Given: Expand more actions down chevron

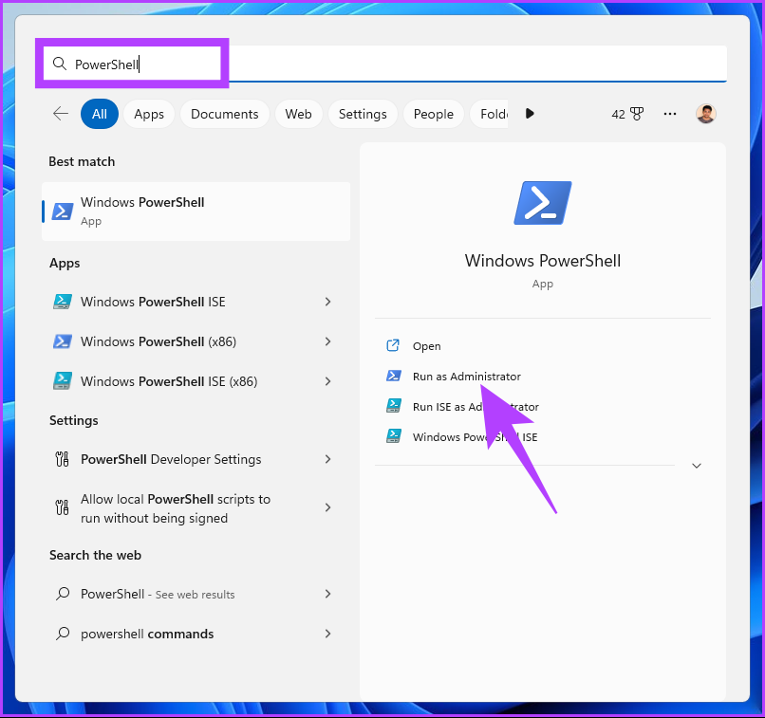Looking at the screenshot, I should click(697, 466).
